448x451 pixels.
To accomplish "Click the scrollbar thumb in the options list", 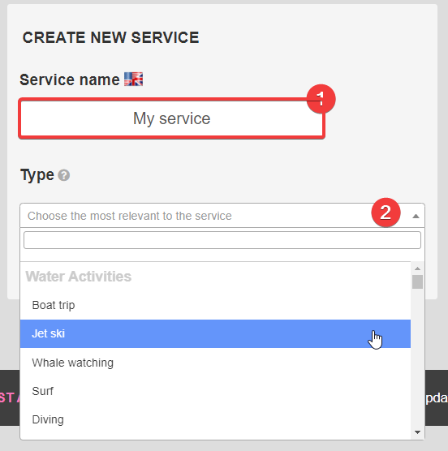I will (x=417, y=281).
